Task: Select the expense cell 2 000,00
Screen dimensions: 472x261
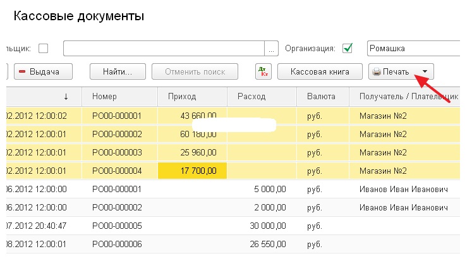Action: point(262,207)
